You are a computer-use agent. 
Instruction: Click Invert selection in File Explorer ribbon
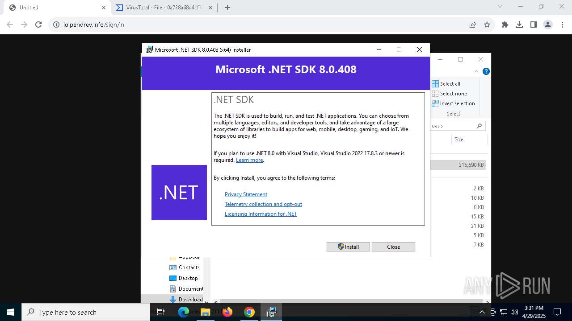[453, 103]
